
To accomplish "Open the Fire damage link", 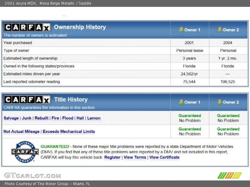I will pos(55,118).
